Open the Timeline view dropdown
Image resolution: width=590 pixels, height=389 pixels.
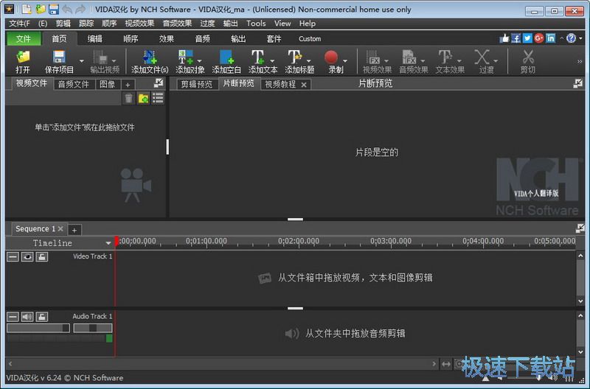(x=108, y=243)
